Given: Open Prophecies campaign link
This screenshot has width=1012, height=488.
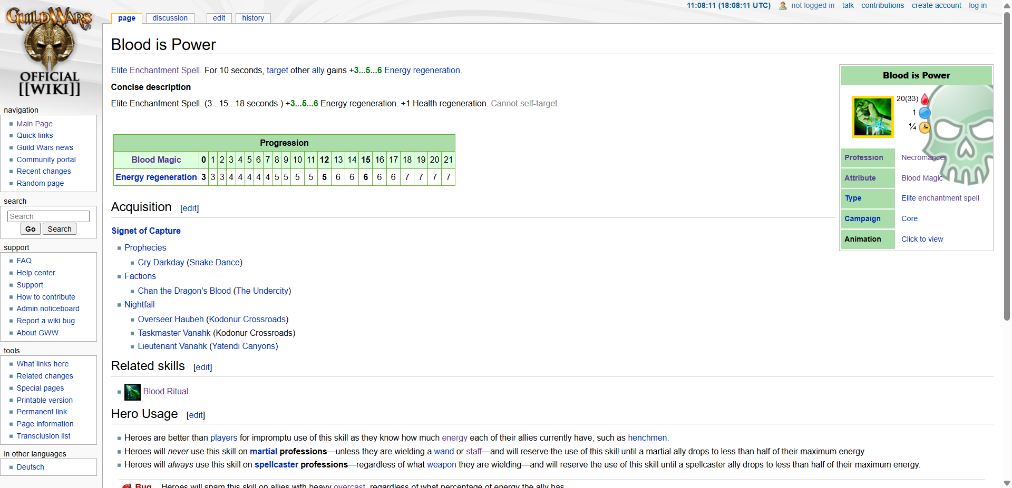Looking at the screenshot, I should [145, 247].
